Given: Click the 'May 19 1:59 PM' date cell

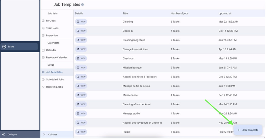Looking at the screenshot, I should point(228,58).
